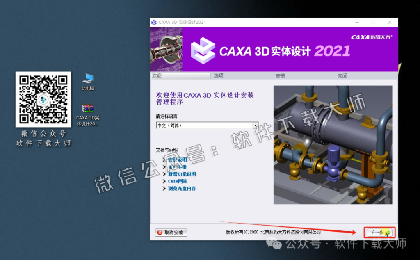The image size is (420, 260).
Task: Close the CAXA installer window
Action: [390, 22]
